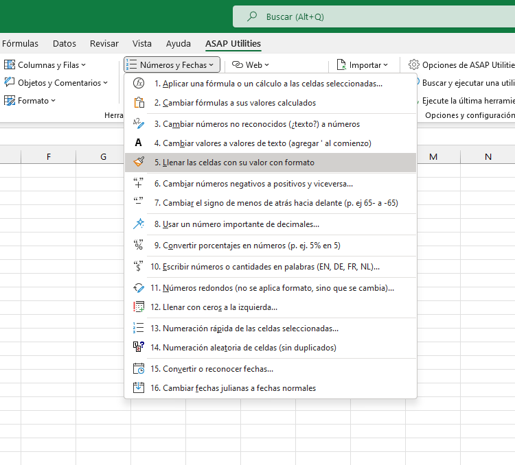This screenshot has width=515, height=465.
Task: Click the Web chain-link icon
Action: tap(238, 64)
